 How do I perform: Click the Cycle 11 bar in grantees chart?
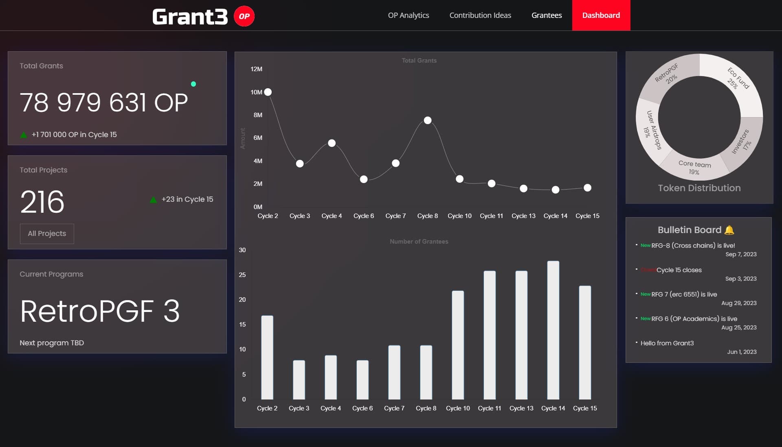pyautogui.click(x=490, y=335)
